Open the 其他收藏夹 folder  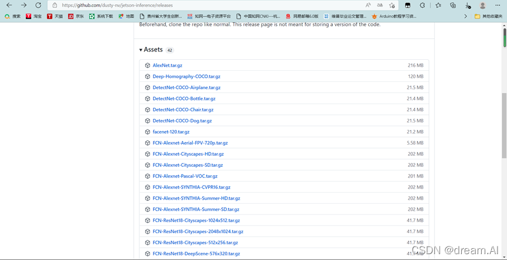click(488, 16)
